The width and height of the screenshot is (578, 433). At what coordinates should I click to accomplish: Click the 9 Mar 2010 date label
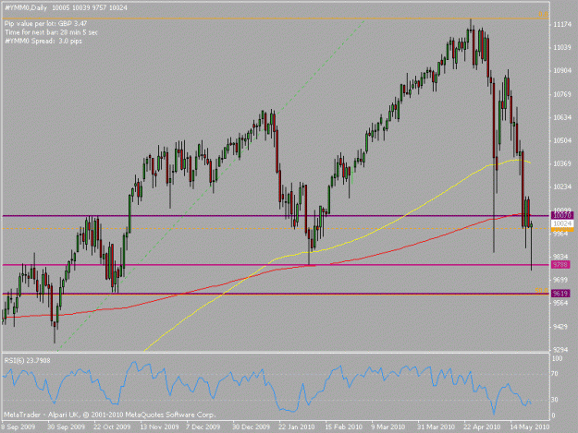(x=388, y=427)
